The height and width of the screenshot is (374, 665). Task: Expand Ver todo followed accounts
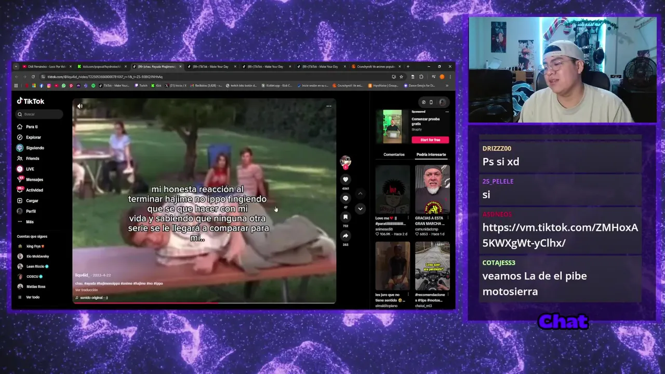pos(29,297)
